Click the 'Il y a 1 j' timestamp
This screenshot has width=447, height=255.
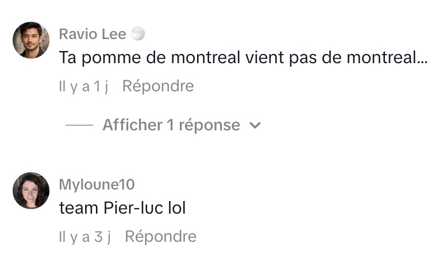tap(83, 86)
